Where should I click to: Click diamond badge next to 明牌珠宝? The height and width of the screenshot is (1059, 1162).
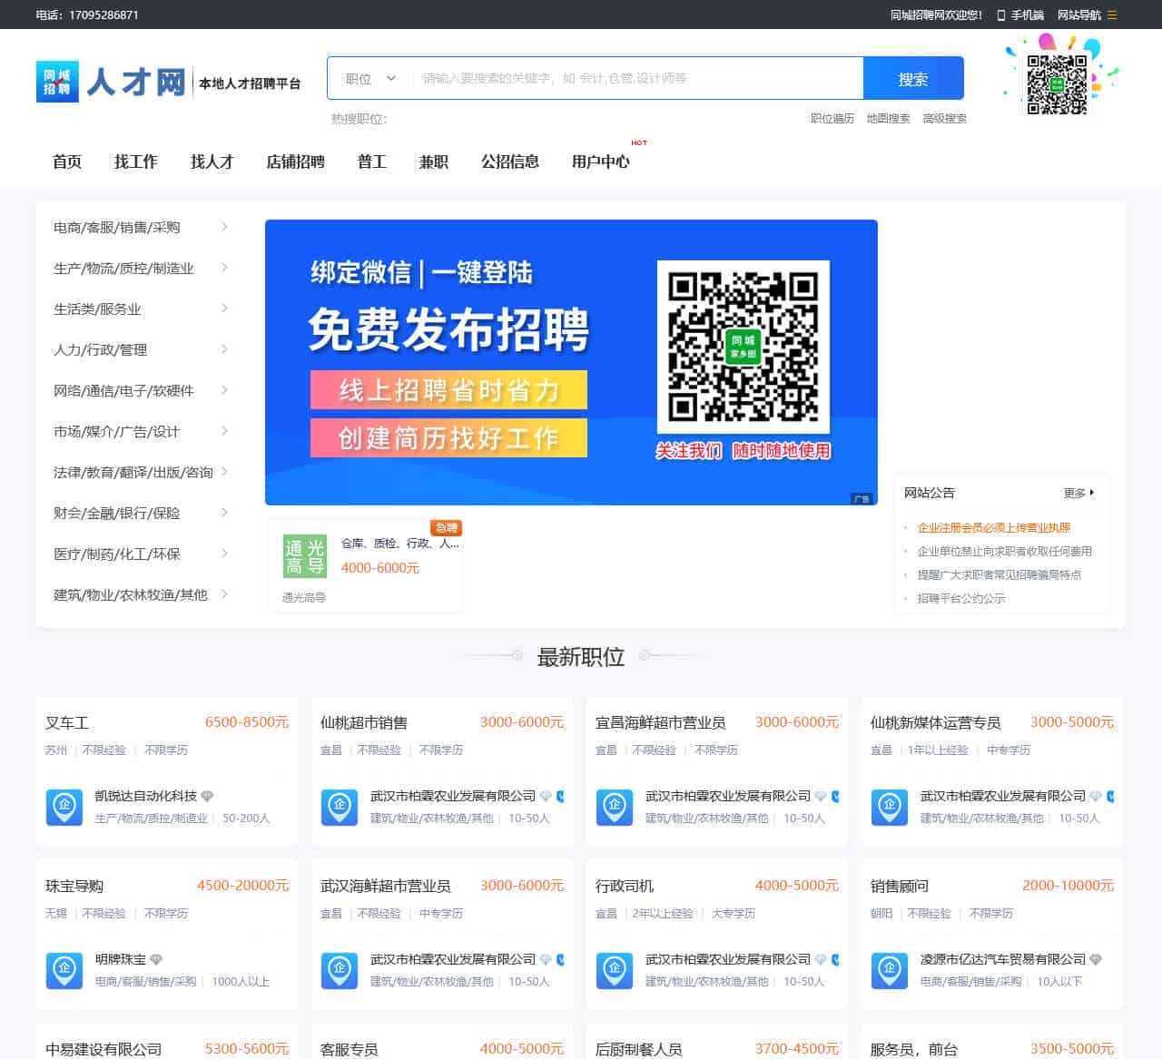(x=156, y=959)
